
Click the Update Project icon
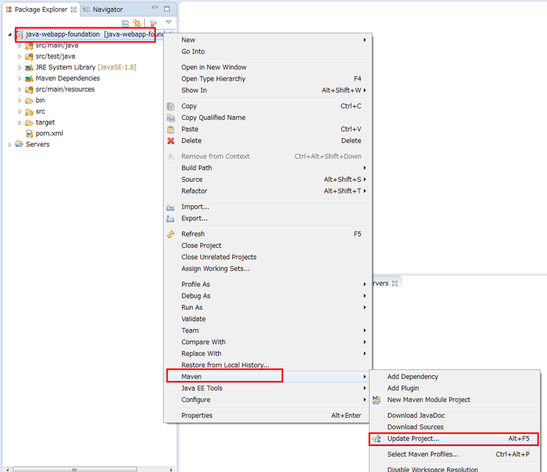pyautogui.click(x=377, y=438)
